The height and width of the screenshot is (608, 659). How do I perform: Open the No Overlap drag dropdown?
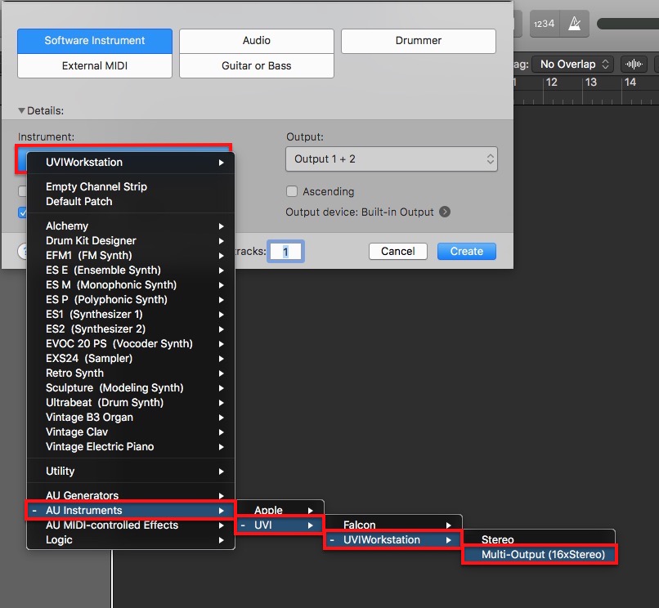[x=572, y=64]
